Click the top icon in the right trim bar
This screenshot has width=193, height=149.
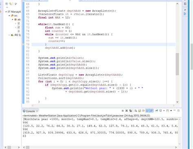pyautogui.click(x=185, y=4)
